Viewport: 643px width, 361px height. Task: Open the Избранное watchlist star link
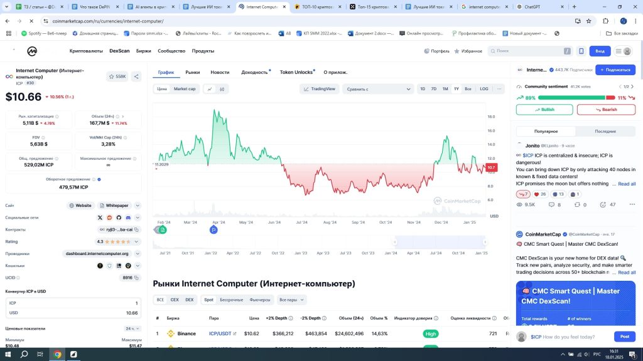tap(468, 51)
